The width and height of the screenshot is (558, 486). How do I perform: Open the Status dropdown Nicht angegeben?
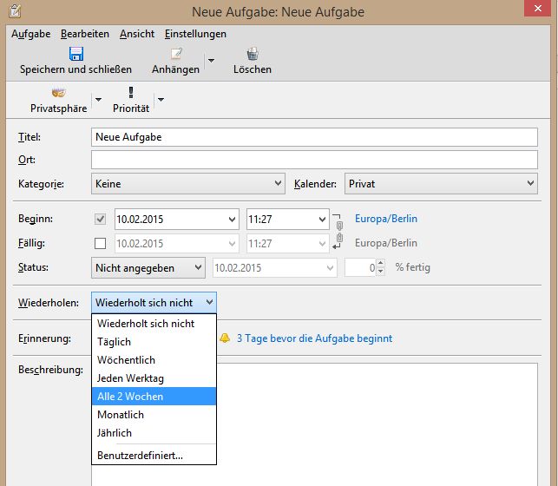(x=148, y=268)
